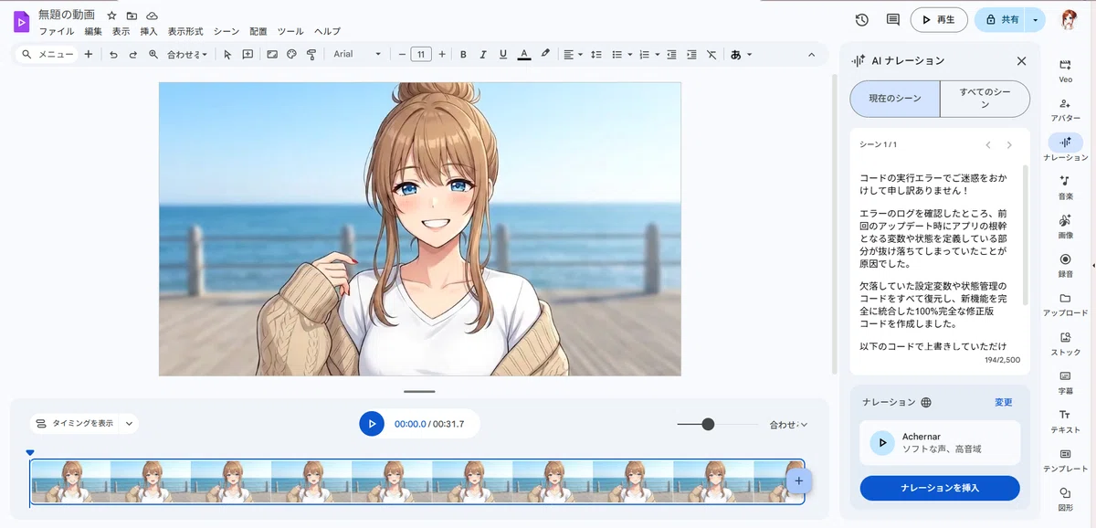Open the move-to-folder icon
This screenshot has width=1096, height=528.
point(132,16)
